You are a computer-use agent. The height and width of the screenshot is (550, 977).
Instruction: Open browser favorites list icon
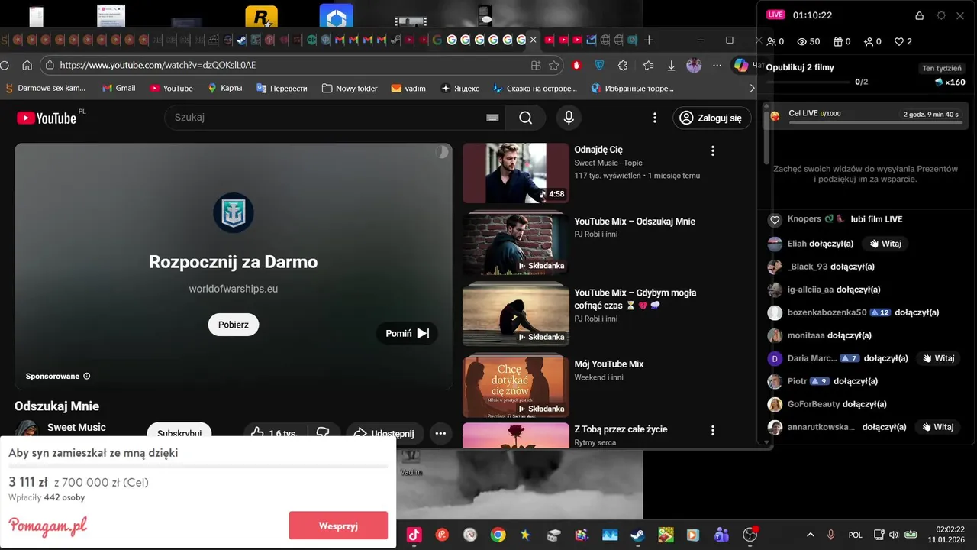pos(648,66)
